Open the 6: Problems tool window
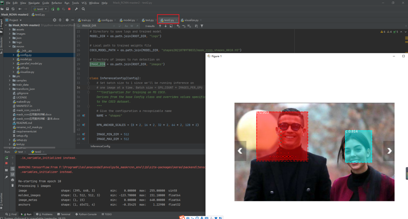This screenshot has height=219, width=408. point(44,214)
